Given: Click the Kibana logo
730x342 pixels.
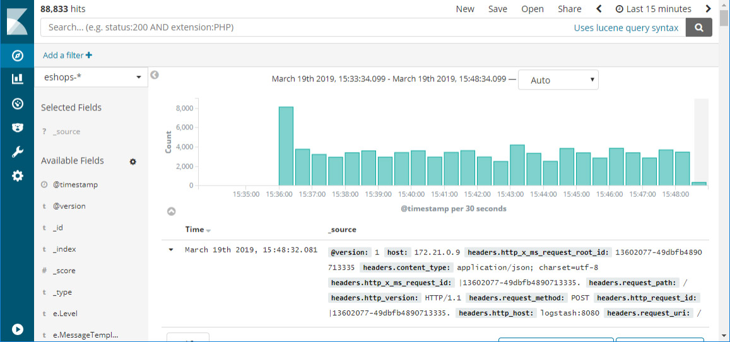Looking at the screenshot, I should coord(17,21).
